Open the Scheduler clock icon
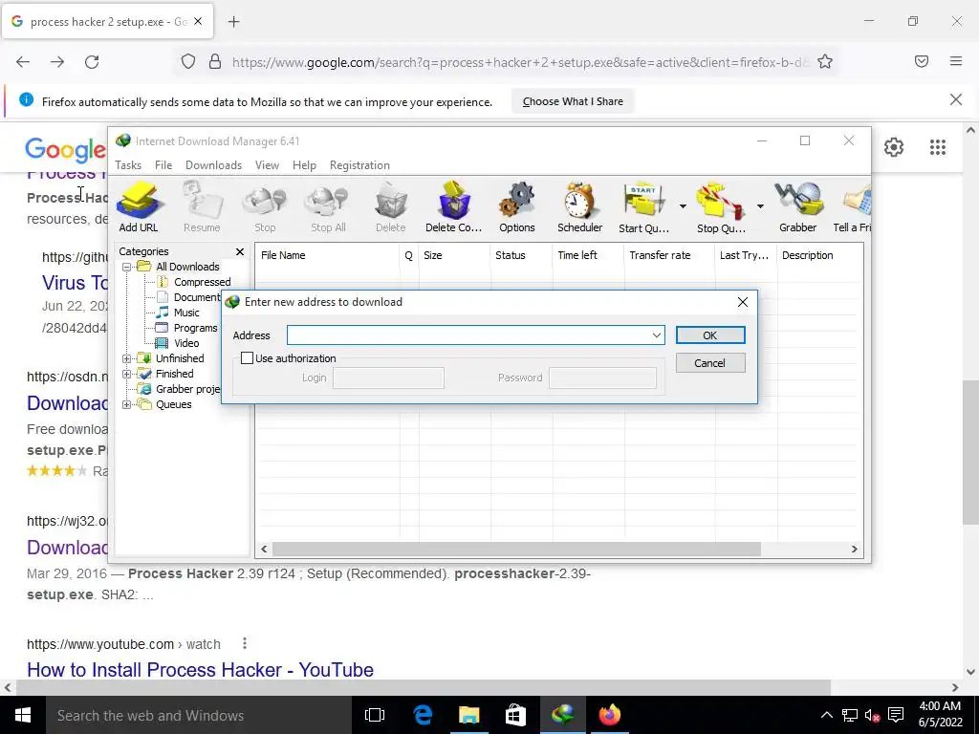The image size is (979, 734). point(580,207)
